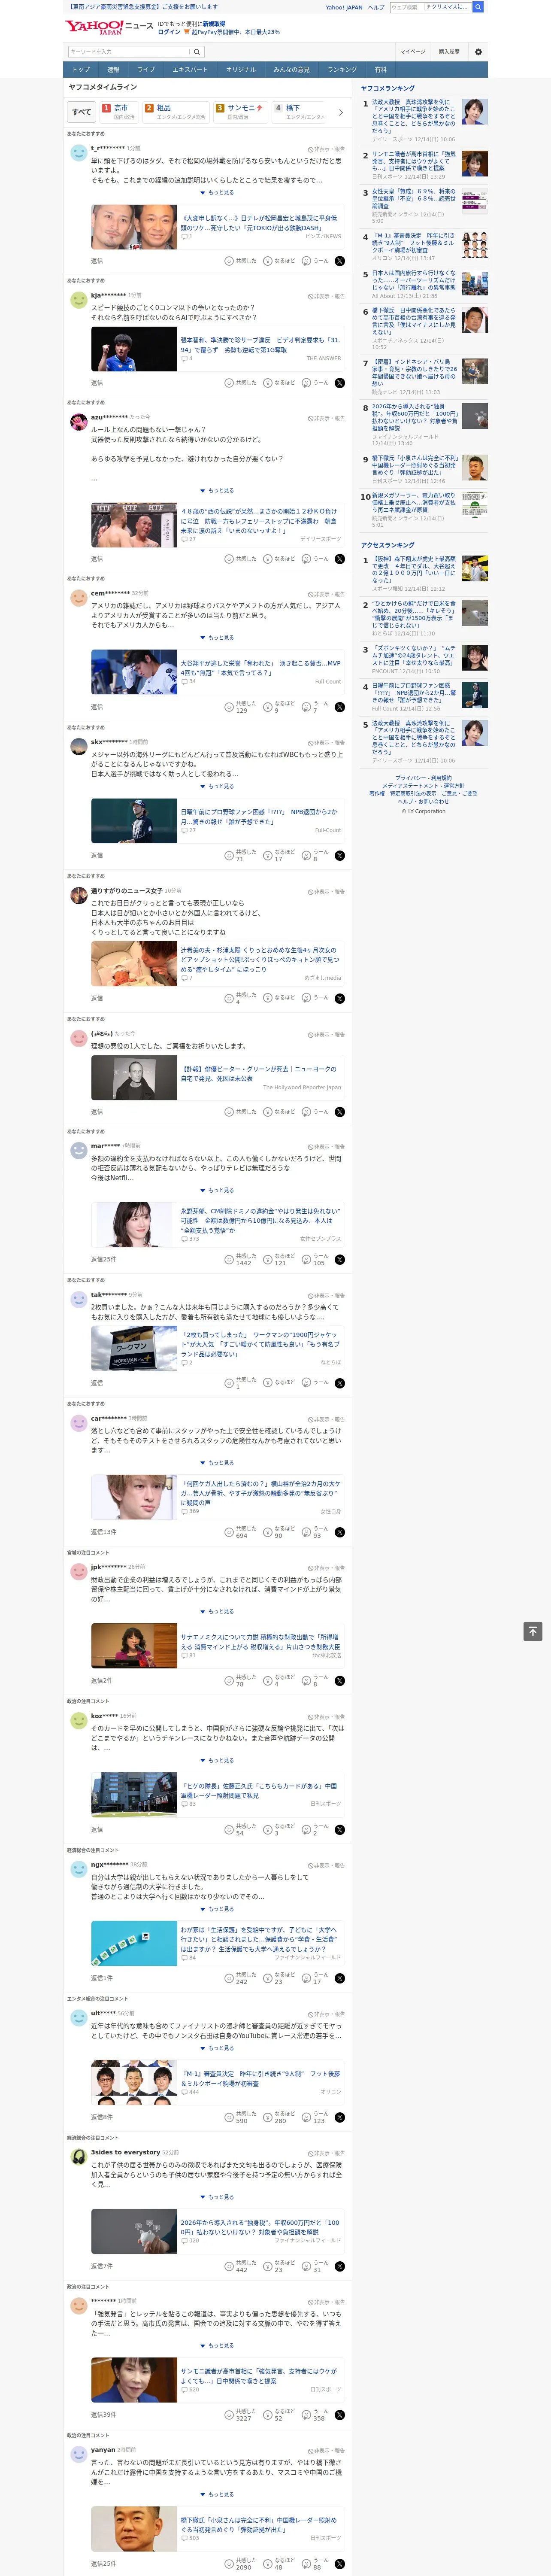551x2576 pixels.
Task: Expand もっと見る on yanyan comment
Action: click(x=217, y=2495)
